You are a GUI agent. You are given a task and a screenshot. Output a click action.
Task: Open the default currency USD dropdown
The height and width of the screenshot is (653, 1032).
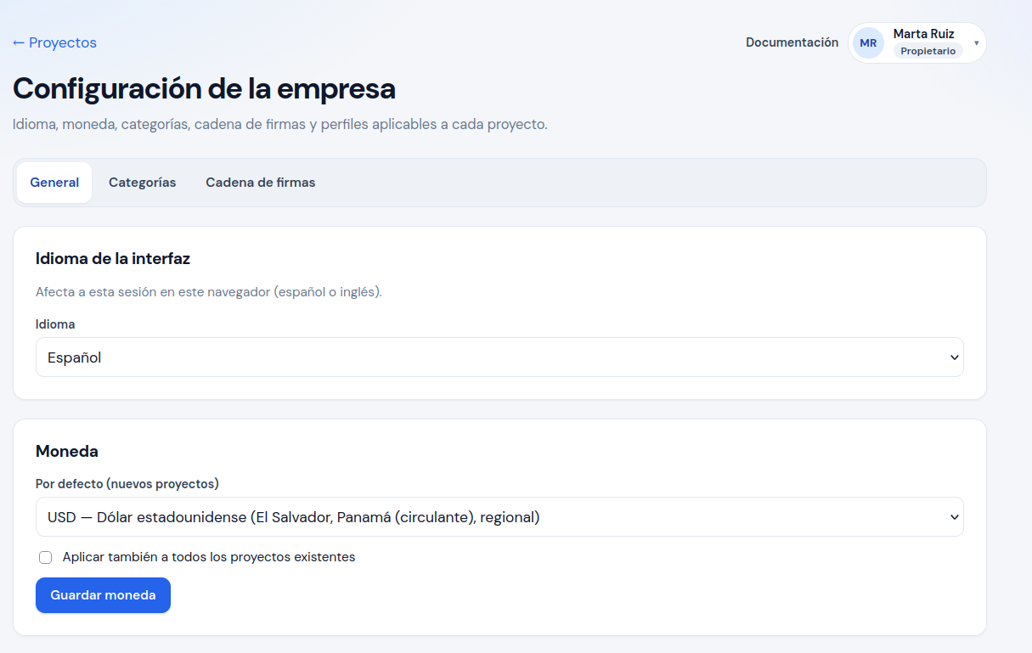(499, 517)
